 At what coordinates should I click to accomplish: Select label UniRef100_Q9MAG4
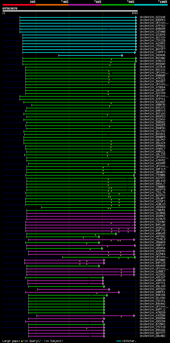(x=152, y=146)
